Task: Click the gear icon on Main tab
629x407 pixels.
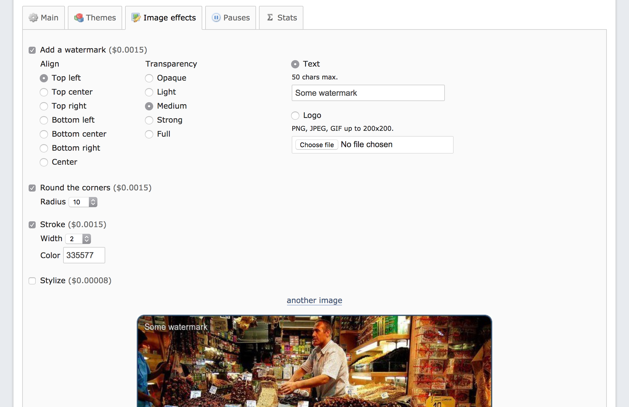Action: point(33,18)
